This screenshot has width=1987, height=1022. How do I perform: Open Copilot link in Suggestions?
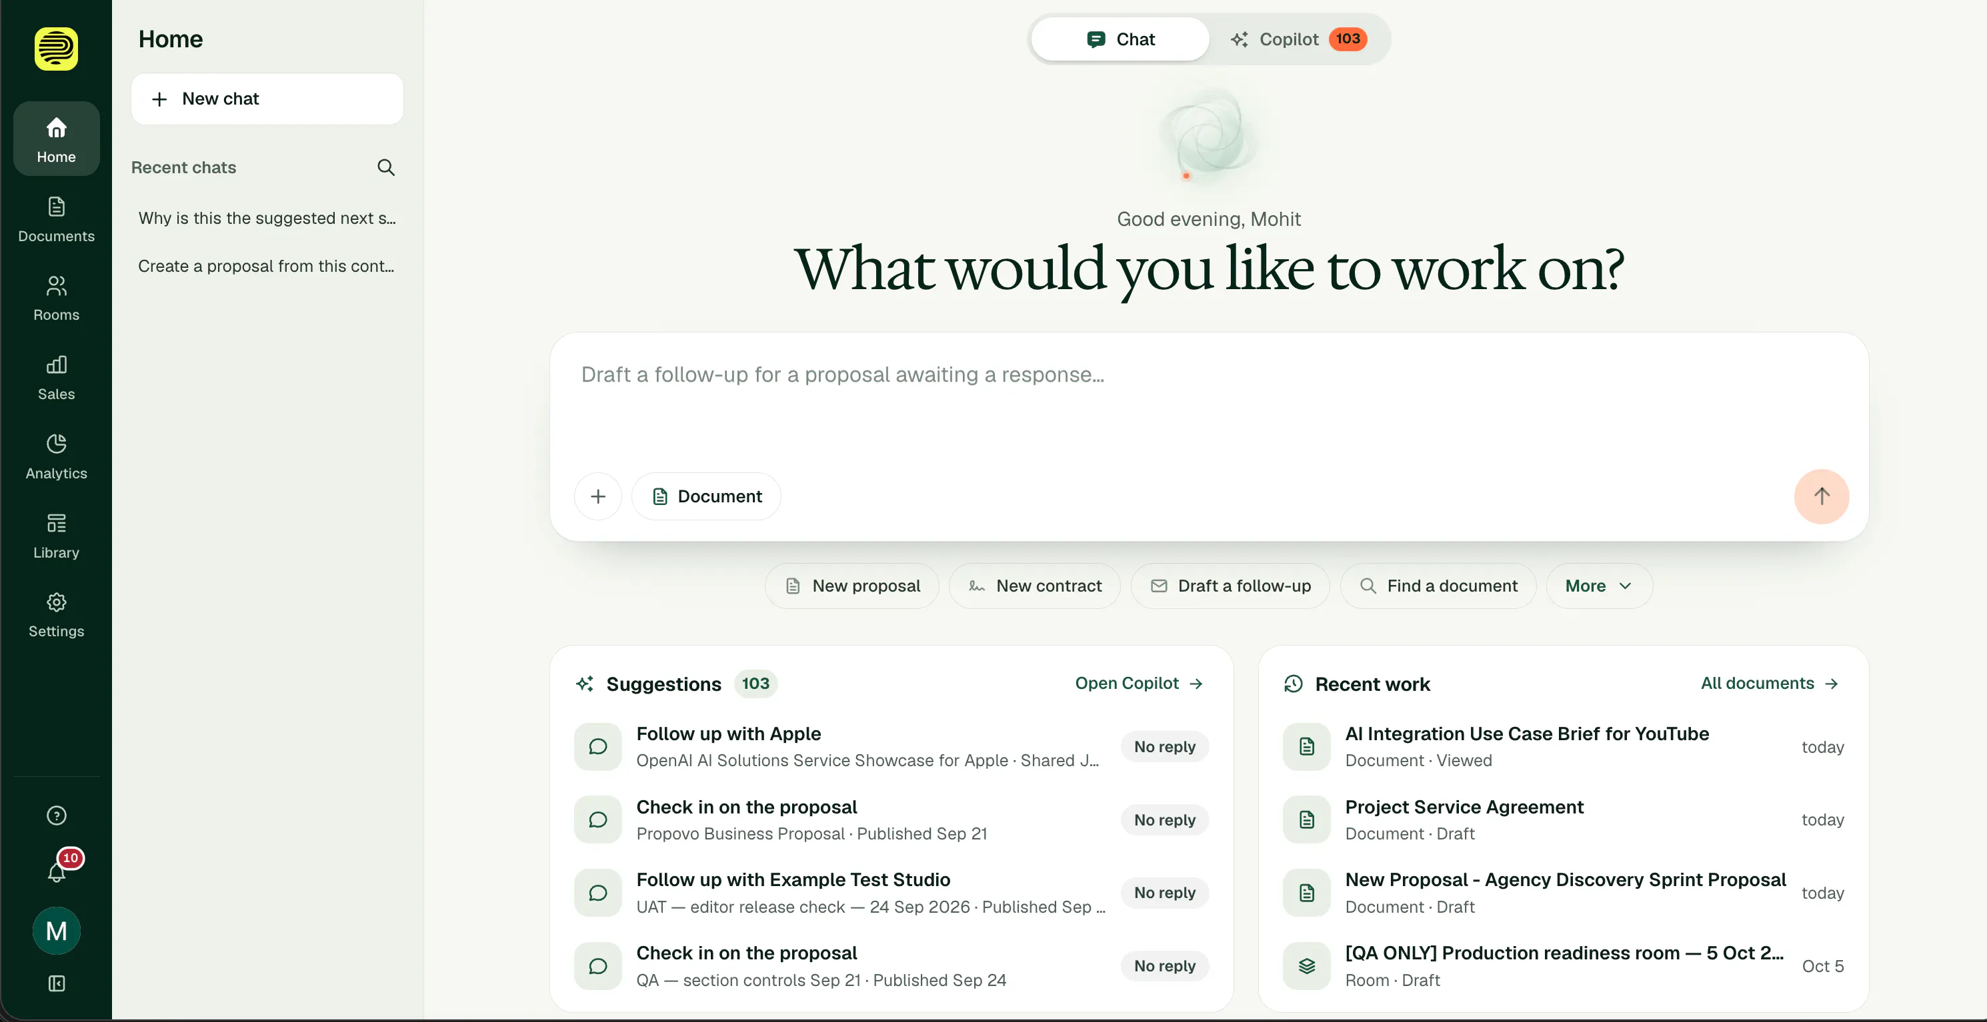coord(1140,684)
